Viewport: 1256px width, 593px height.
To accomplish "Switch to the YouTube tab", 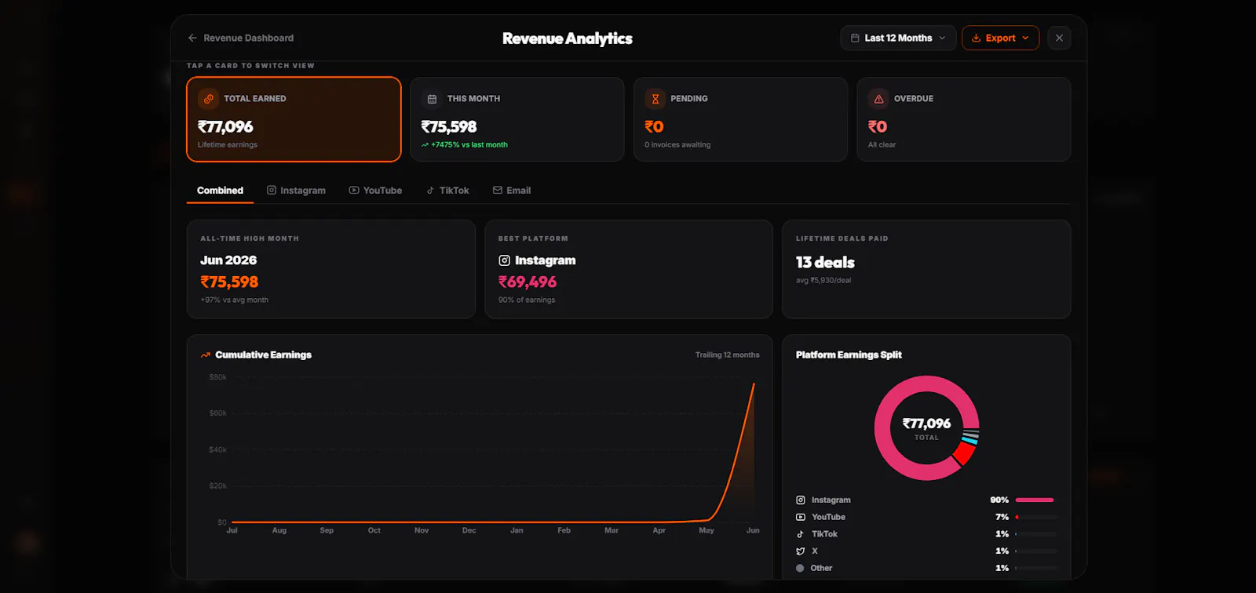I will (x=375, y=191).
